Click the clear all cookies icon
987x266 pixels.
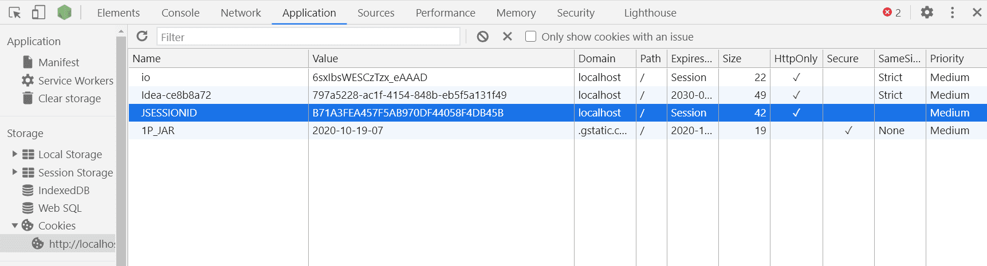[483, 37]
